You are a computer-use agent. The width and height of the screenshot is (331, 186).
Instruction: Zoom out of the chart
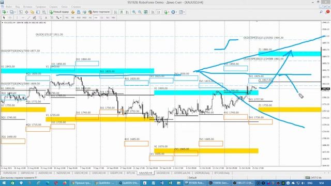tap(140, 12)
